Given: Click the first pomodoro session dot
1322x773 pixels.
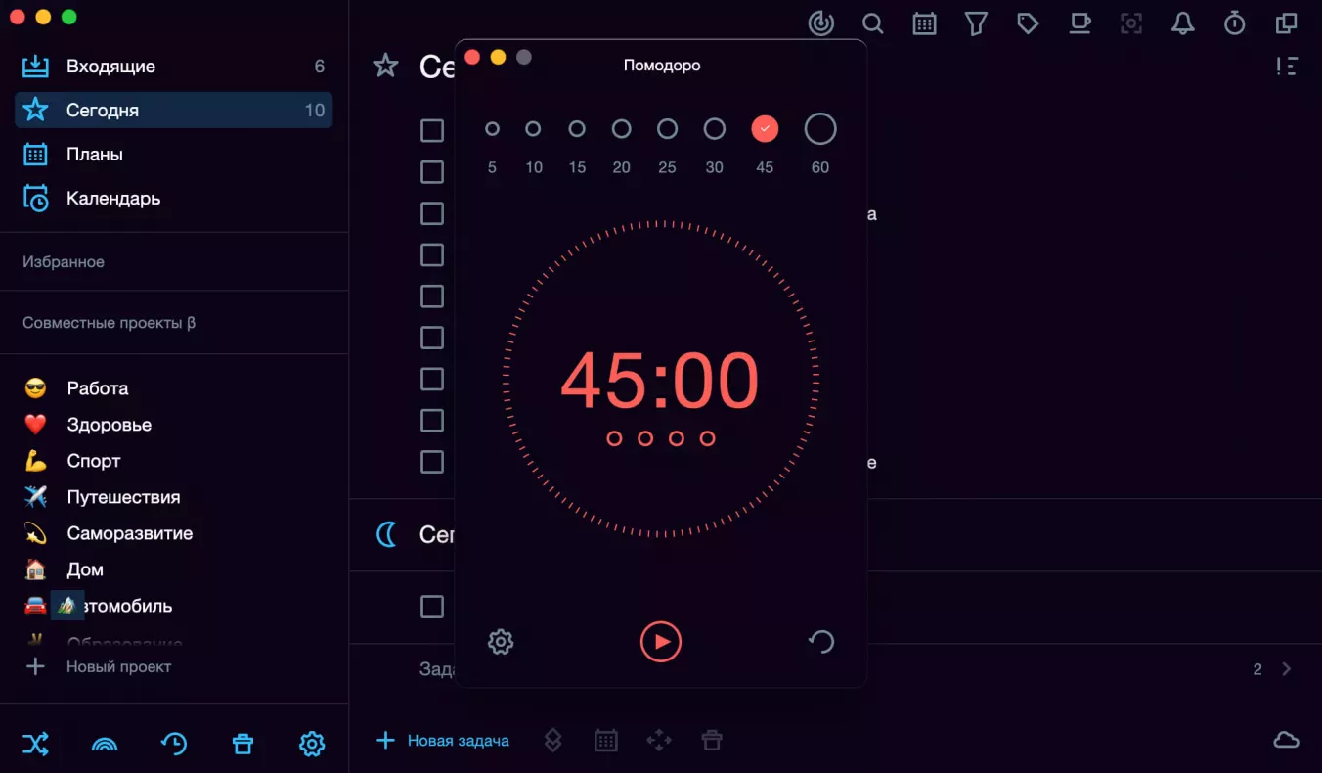Looking at the screenshot, I should click(614, 438).
